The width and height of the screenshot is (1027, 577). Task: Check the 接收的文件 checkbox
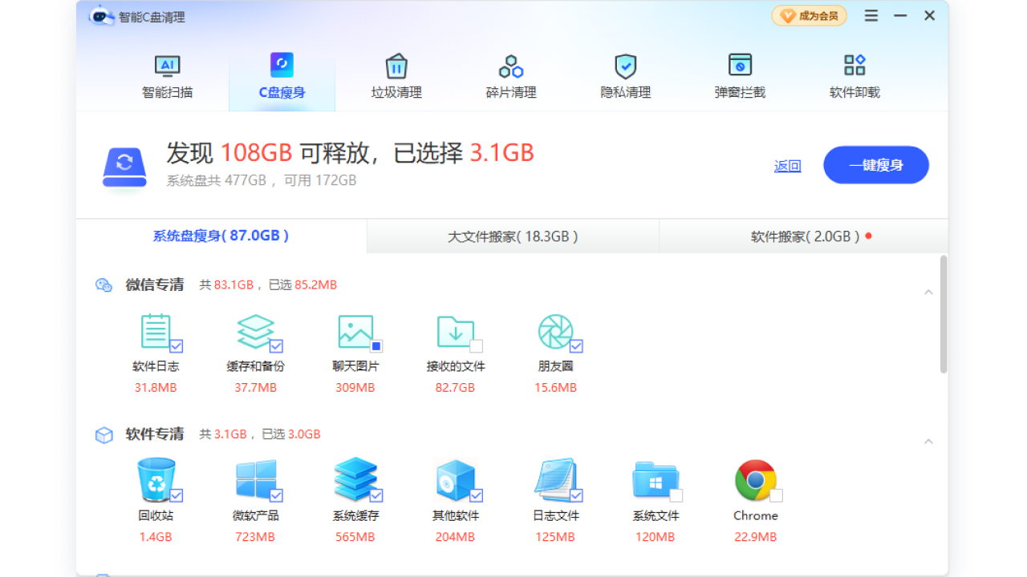[476, 346]
